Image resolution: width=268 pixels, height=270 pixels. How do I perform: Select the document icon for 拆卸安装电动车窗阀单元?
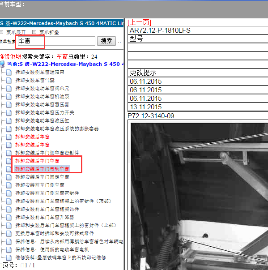point(9,89)
